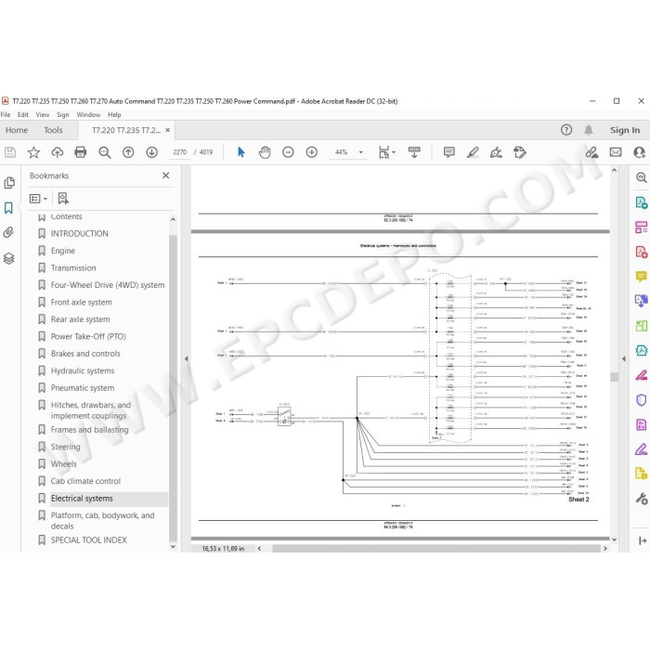Open the Sign document tool
Viewport: 650px width, 650px height.
[x=496, y=152]
